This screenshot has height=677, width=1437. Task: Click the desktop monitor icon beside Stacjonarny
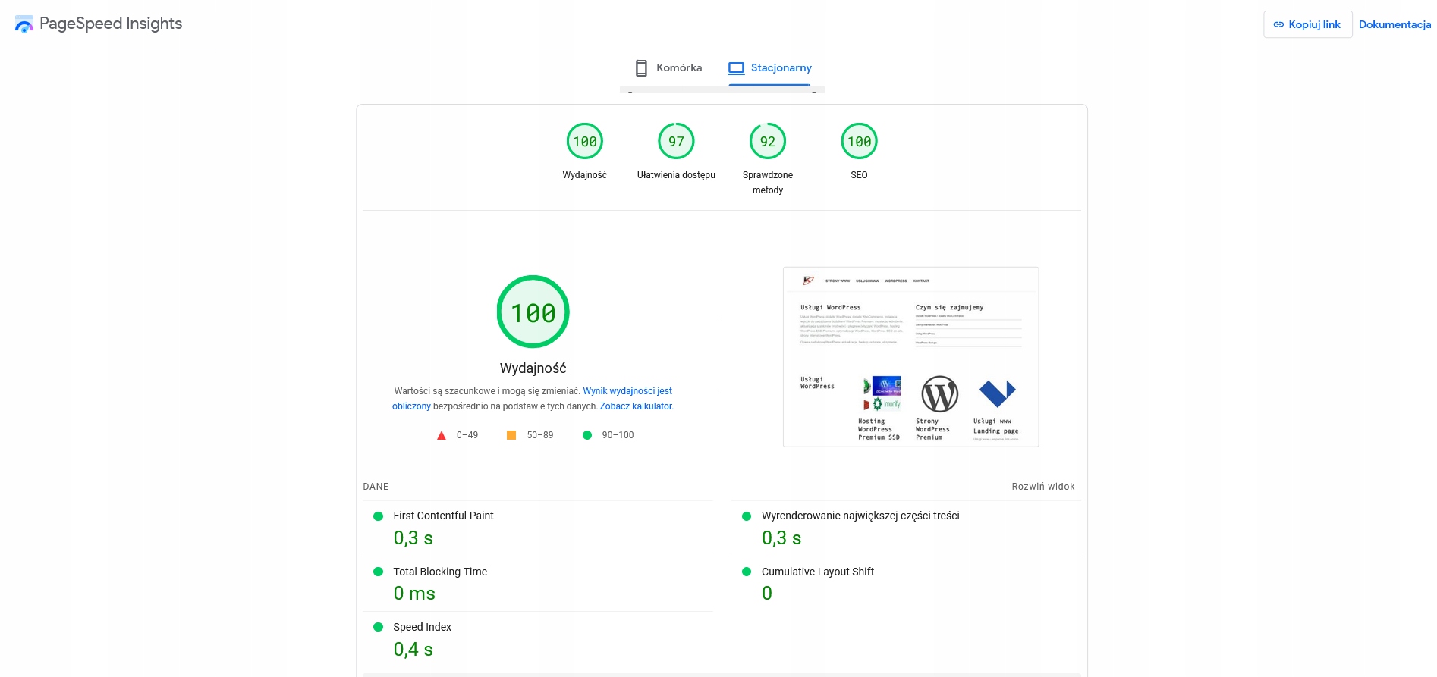[736, 68]
